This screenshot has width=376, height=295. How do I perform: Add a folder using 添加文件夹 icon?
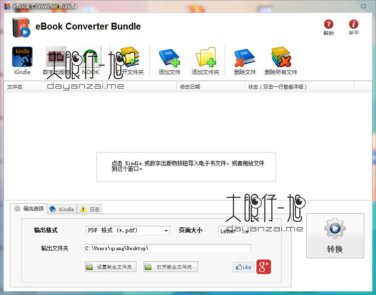(x=206, y=58)
